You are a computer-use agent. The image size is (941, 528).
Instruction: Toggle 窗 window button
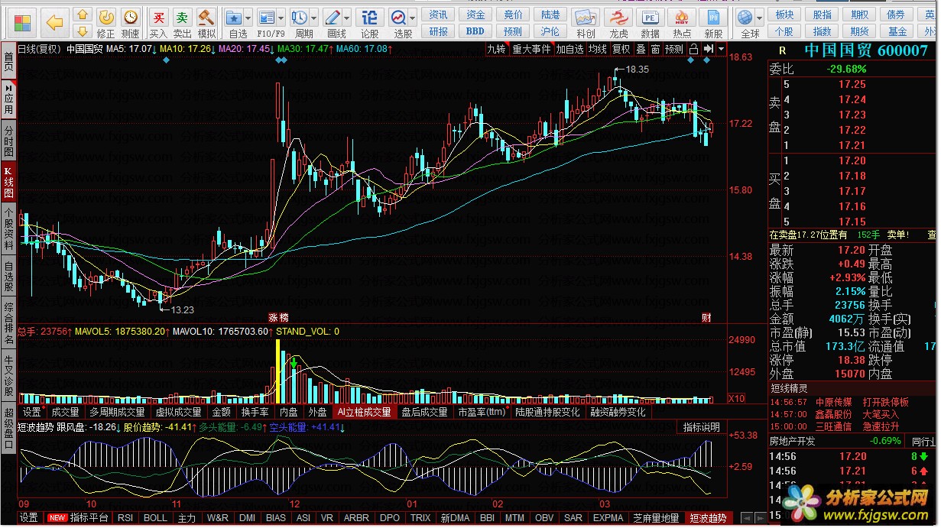(x=655, y=49)
